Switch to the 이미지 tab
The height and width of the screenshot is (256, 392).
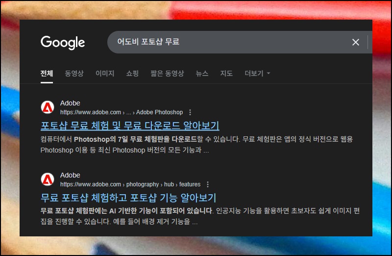pos(105,74)
